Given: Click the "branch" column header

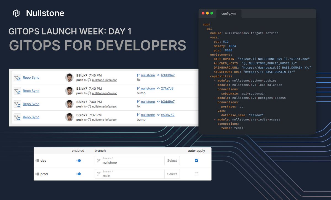Looking at the screenshot, I should coord(100,151).
